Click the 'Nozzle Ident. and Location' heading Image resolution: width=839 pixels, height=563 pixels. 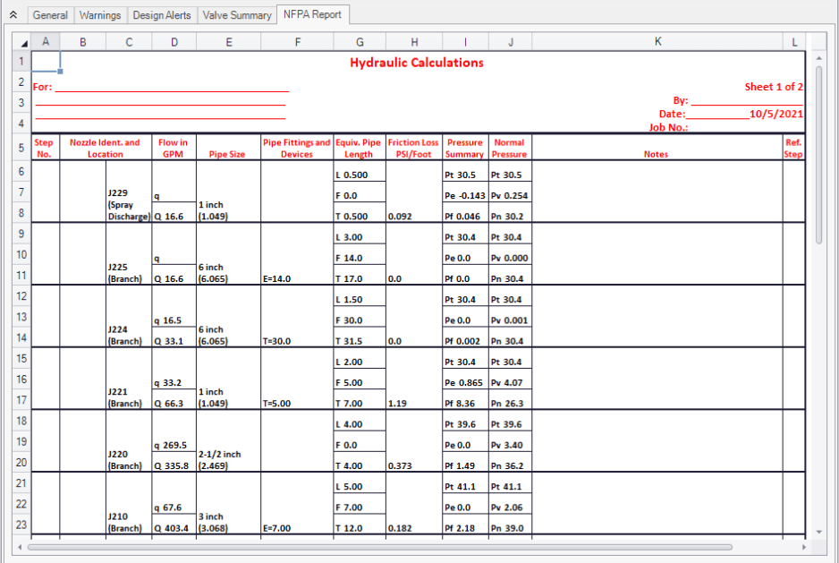pos(105,149)
